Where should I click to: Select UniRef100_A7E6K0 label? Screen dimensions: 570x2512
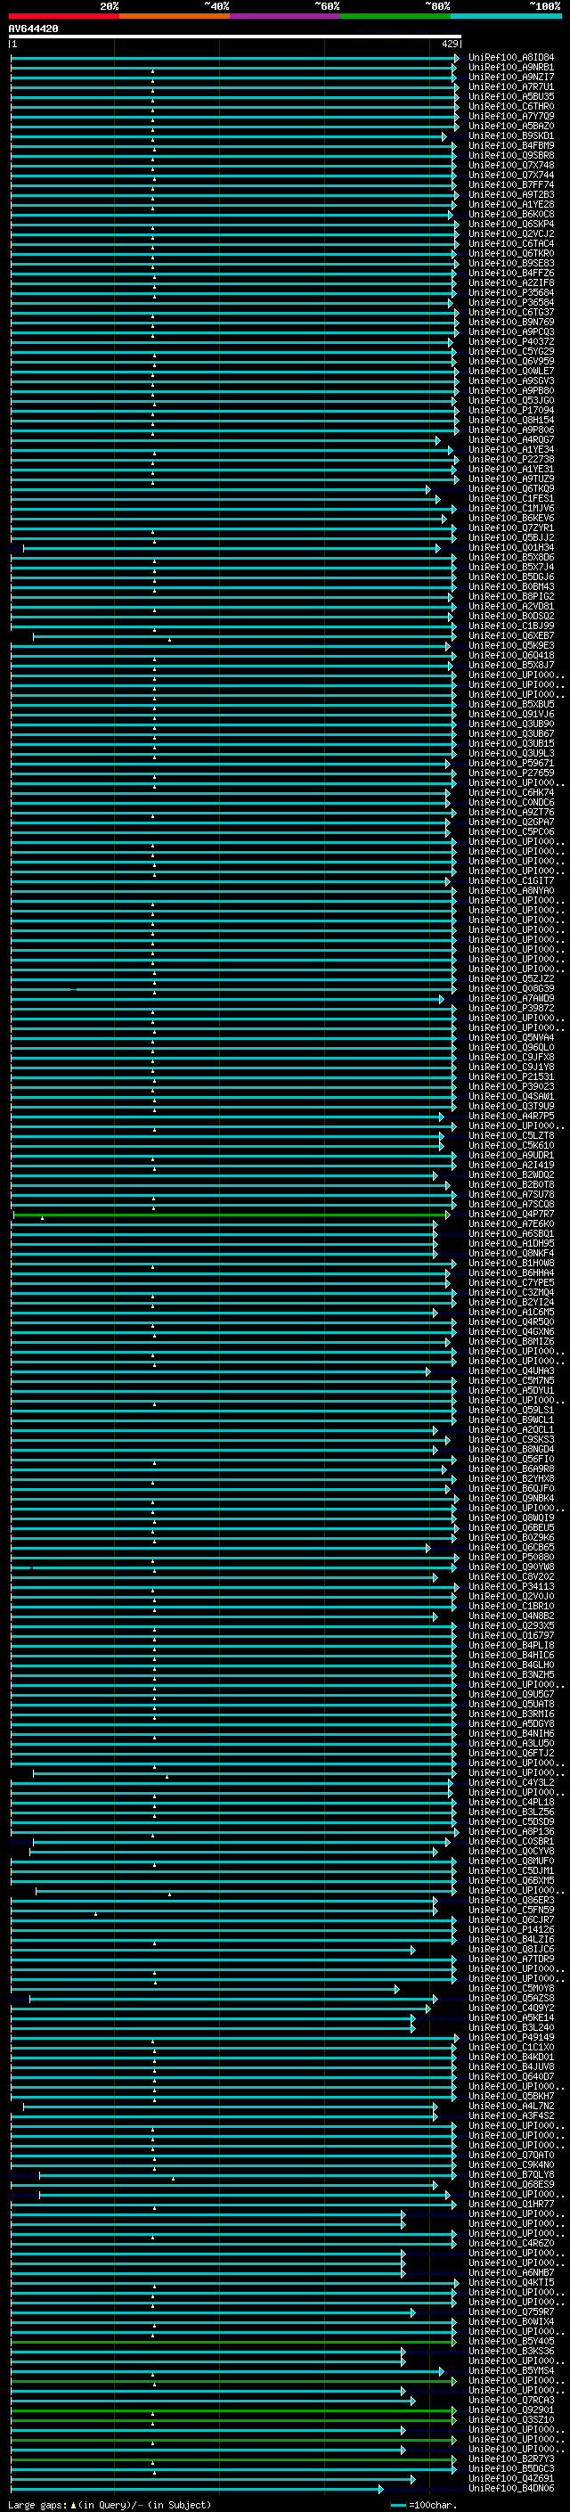coord(511,1223)
